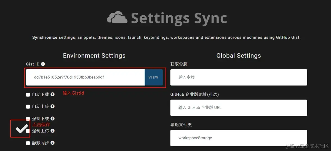This screenshot has height=151, width=331.
Task: Toggle the 静默同步 checkbox
Action: point(28,143)
